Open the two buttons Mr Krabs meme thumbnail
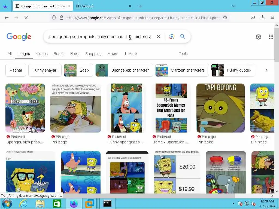 (226, 172)
